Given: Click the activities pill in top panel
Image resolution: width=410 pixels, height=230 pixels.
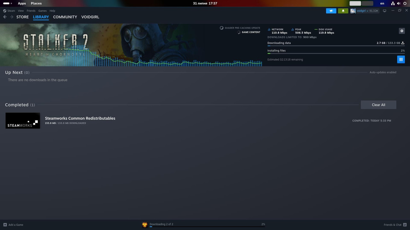Looking at the screenshot, I should click(8, 3).
